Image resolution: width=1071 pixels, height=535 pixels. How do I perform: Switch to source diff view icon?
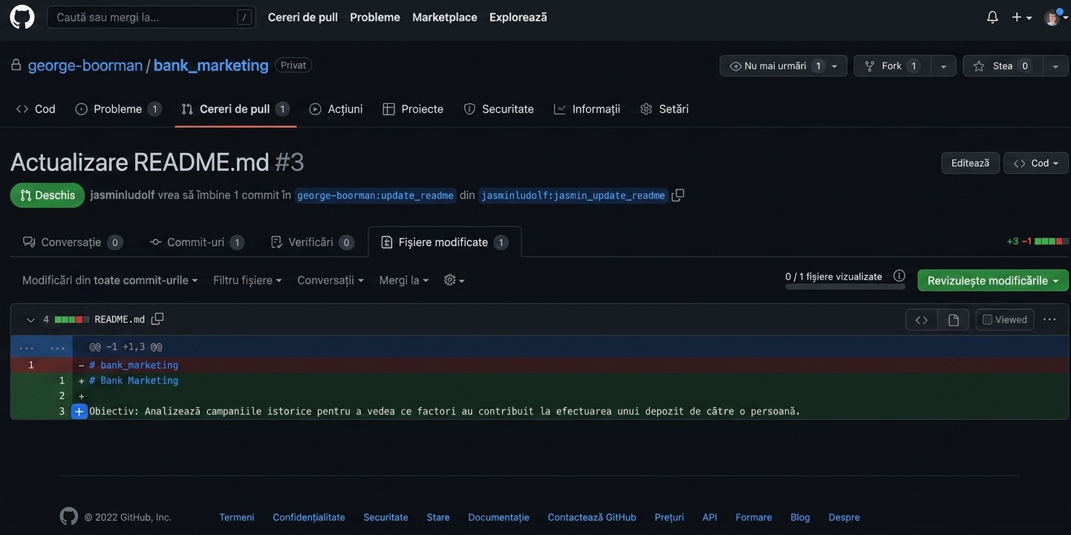click(922, 320)
